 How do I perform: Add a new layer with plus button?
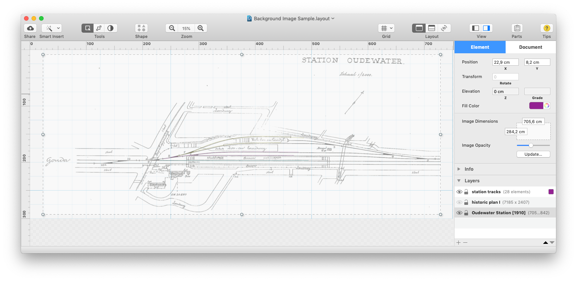(458, 243)
